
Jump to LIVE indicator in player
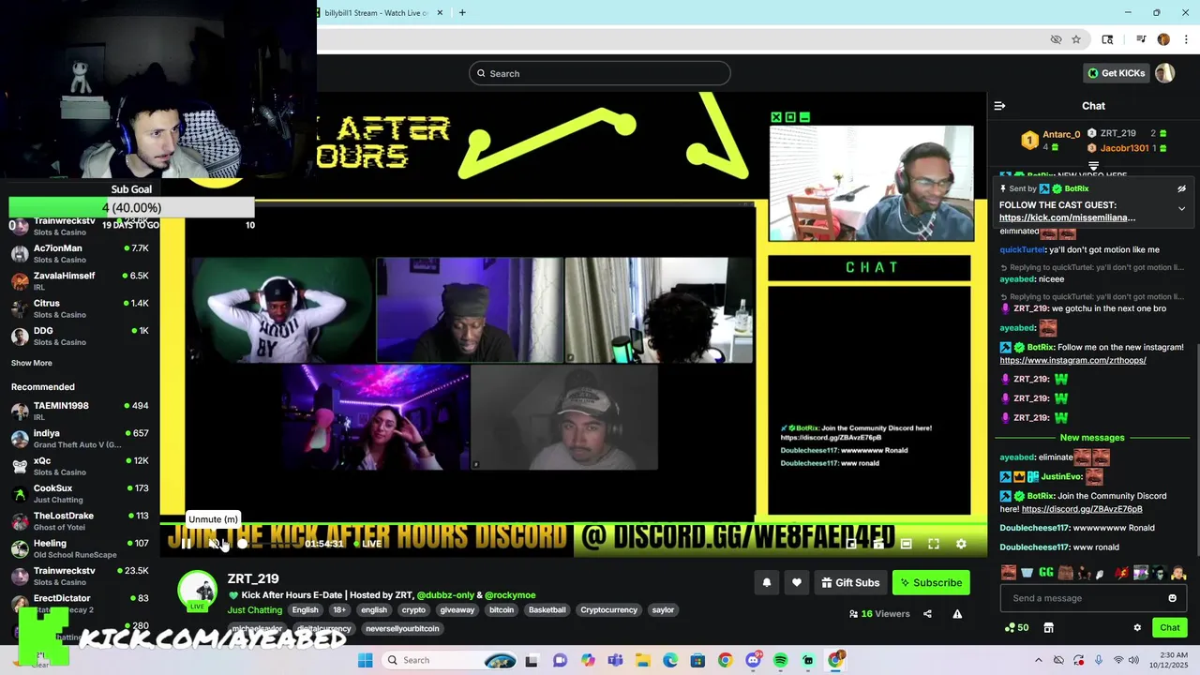tap(367, 544)
